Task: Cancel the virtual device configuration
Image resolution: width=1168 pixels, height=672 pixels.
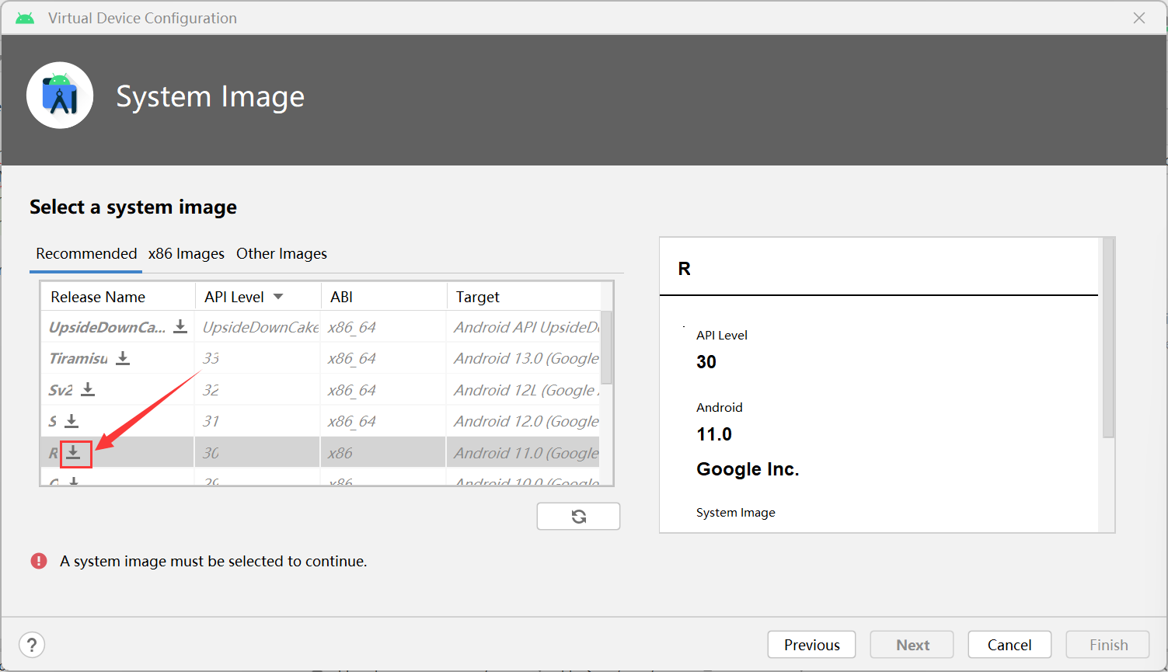Action: pyautogui.click(x=1009, y=645)
